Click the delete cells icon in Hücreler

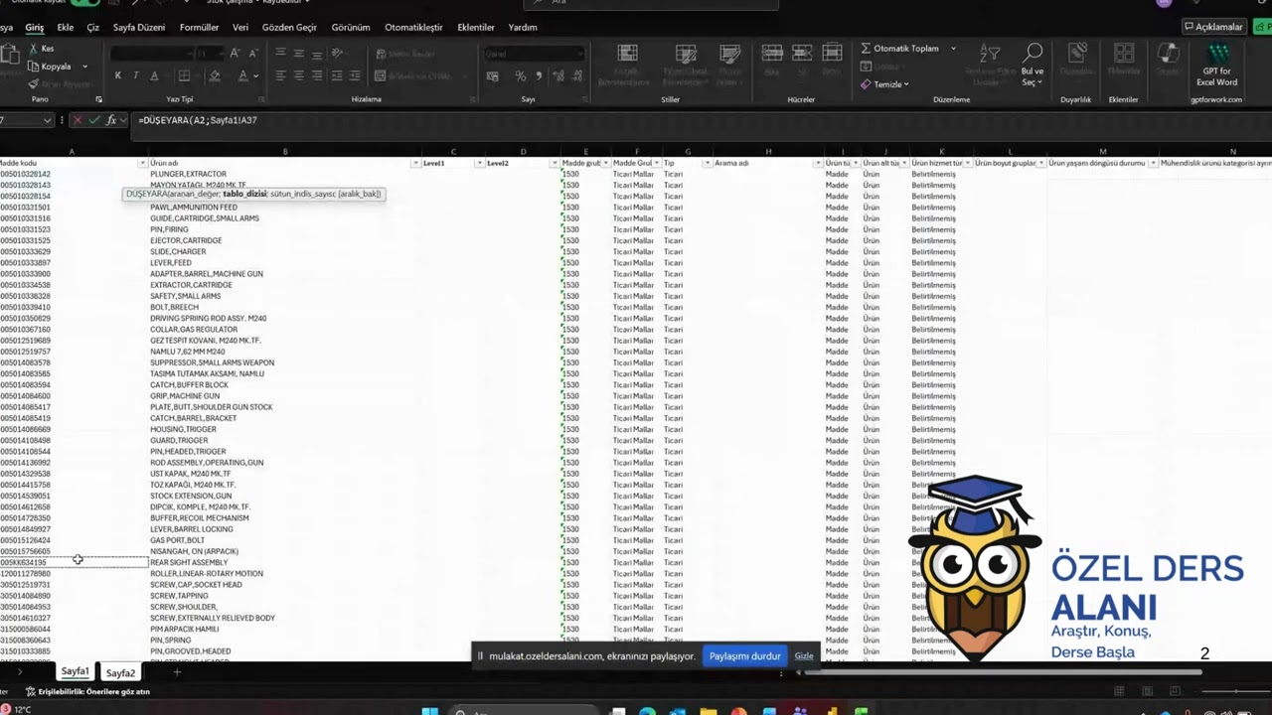[802, 53]
